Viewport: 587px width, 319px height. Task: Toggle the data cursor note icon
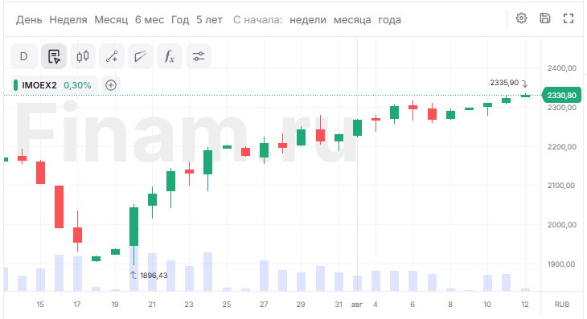[x=54, y=56]
